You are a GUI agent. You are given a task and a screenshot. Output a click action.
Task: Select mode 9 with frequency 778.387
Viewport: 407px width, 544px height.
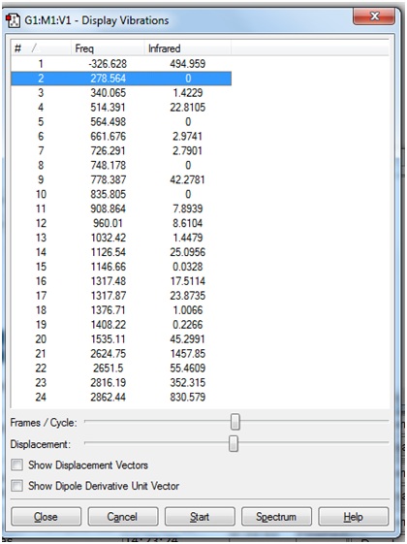click(x=121, y=179)
